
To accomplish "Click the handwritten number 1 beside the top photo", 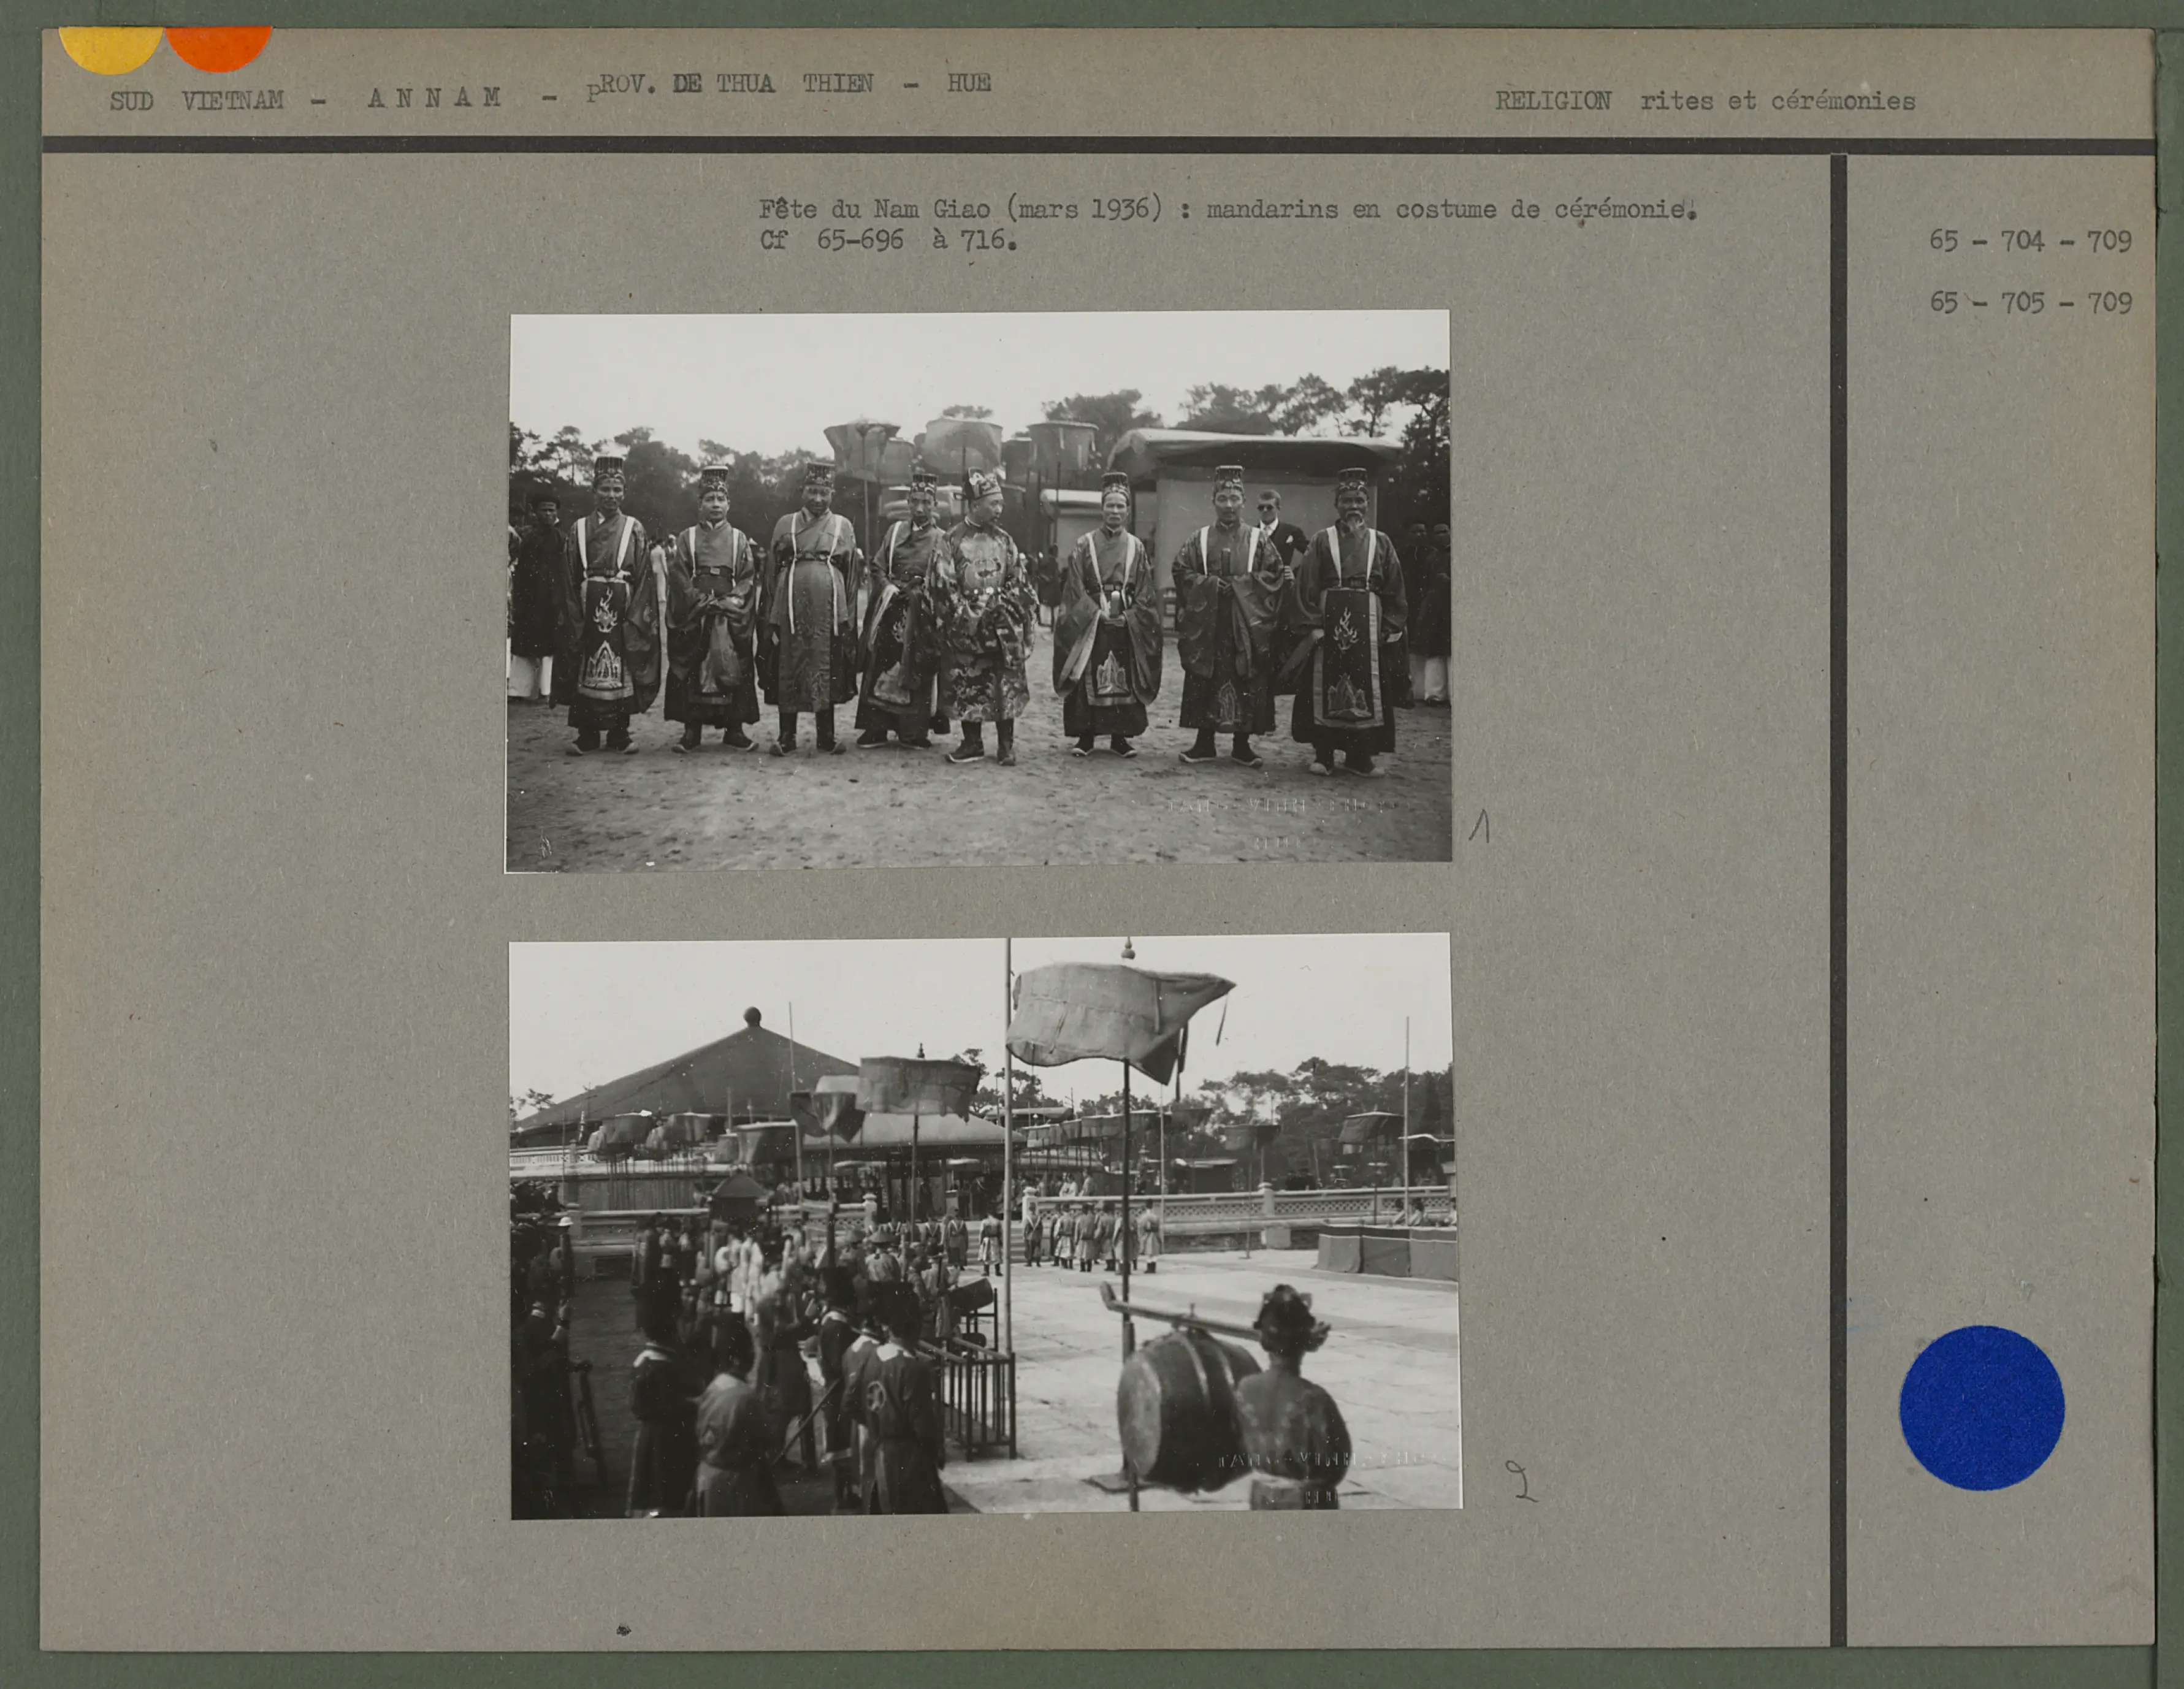I will [x=1481, y=826].
